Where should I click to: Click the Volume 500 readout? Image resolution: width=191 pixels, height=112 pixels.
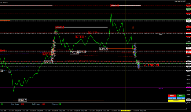point(56,104)
